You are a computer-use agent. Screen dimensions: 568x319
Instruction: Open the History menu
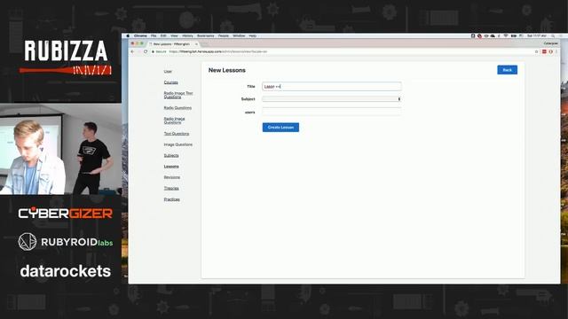tap(187, 35)
